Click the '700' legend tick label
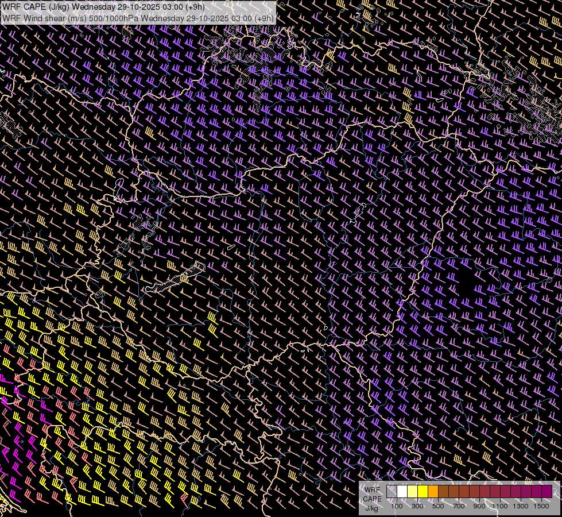Image resolution: width=562 pixels, height=517 pixels. click(459, 506)
